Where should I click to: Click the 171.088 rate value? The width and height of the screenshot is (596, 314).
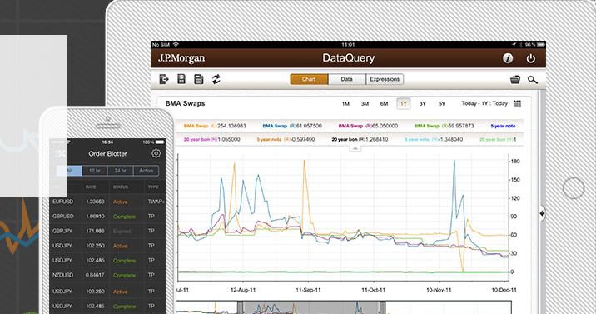(x=95, y=231)
